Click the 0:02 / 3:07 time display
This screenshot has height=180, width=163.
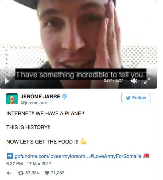(113, 81)
